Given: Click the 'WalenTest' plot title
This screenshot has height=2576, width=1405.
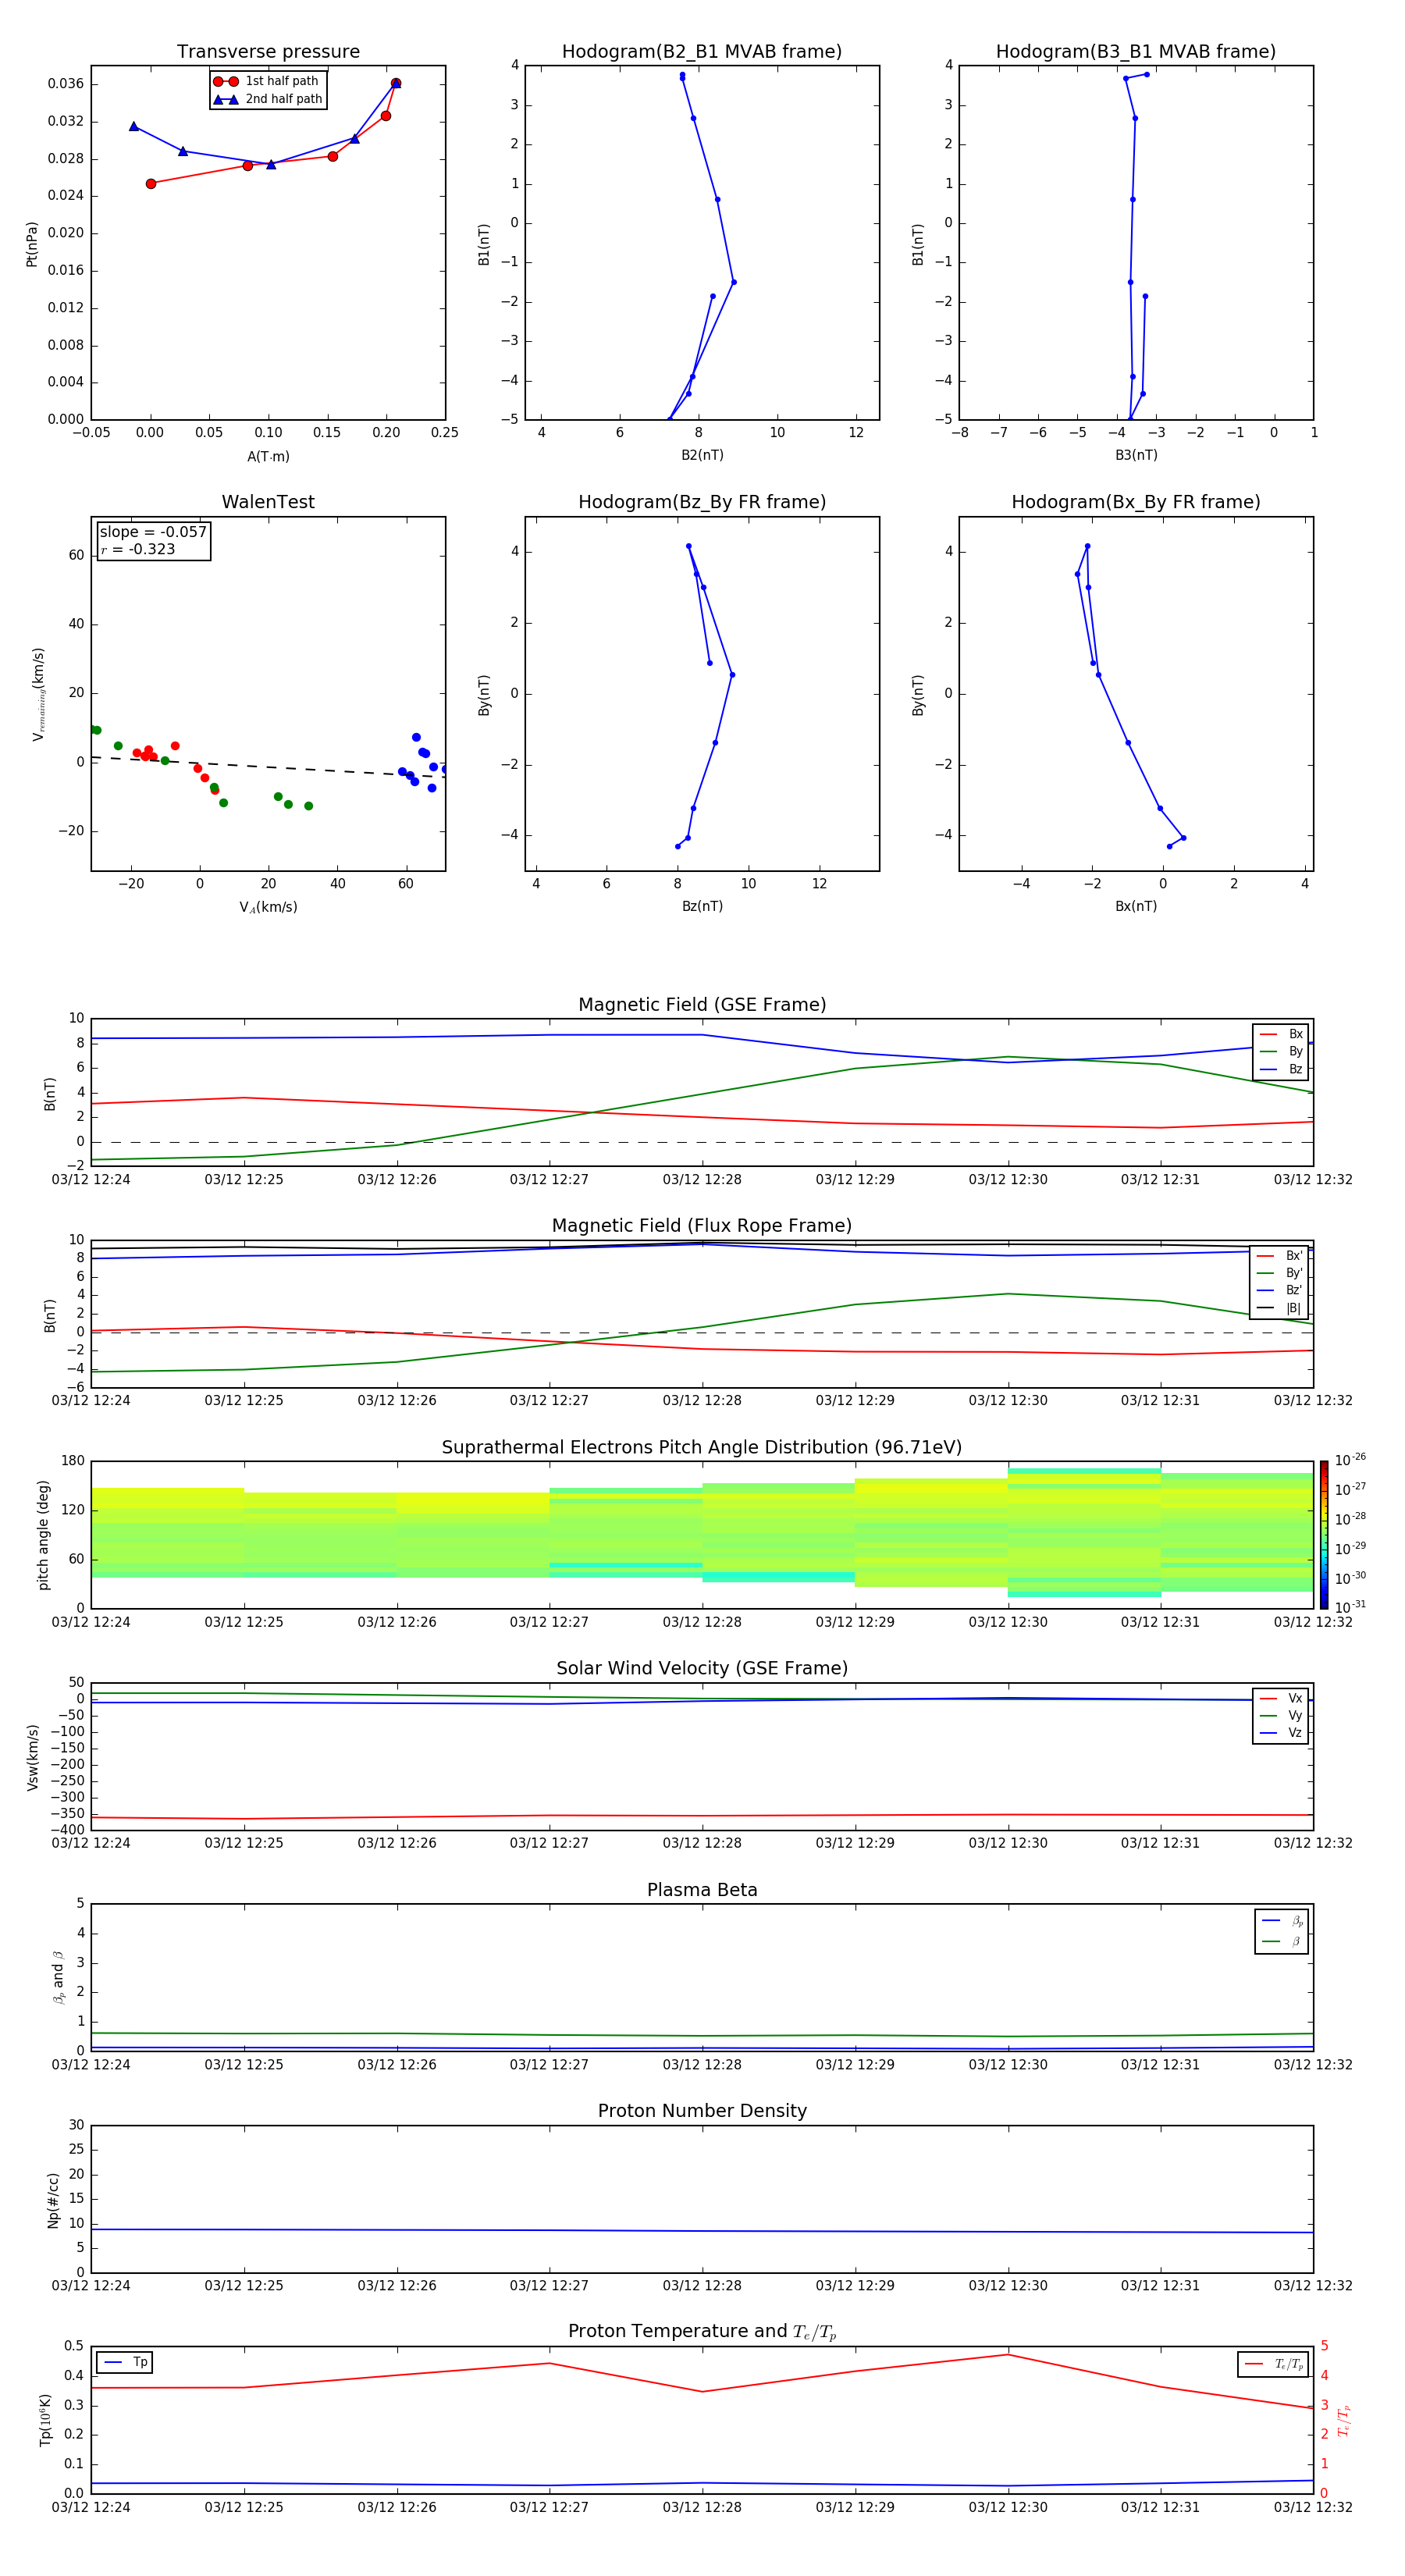Looking at the screenshot, I should click(268, 502).
